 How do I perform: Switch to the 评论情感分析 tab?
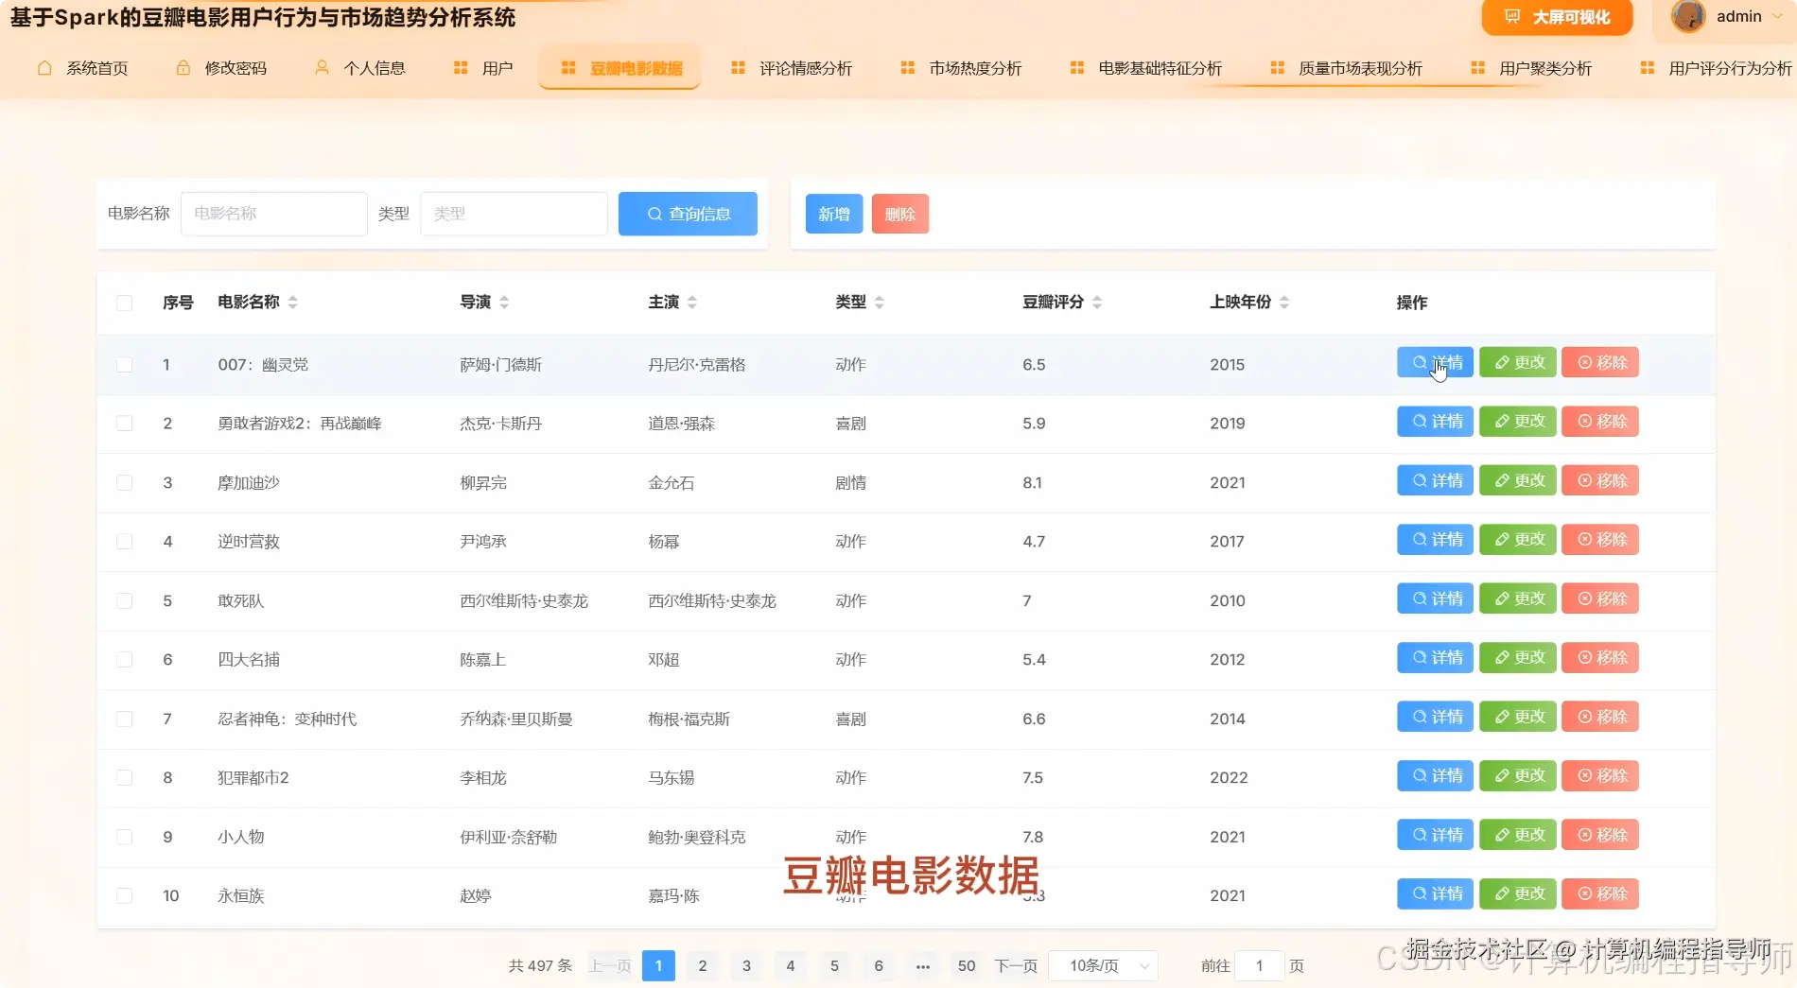[x=805, y=67]
